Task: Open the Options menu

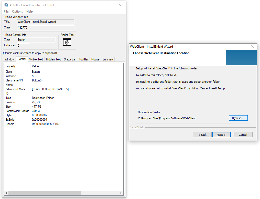Action: pyautogui.click(x=17, y=12)
